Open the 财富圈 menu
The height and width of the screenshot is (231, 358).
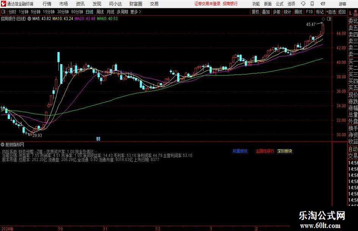[x=136, y=4]
